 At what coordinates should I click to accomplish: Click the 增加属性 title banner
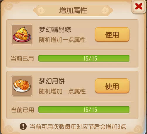73,11
